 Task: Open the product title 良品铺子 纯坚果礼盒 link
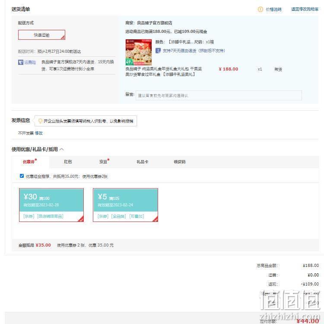pos(164,71)
